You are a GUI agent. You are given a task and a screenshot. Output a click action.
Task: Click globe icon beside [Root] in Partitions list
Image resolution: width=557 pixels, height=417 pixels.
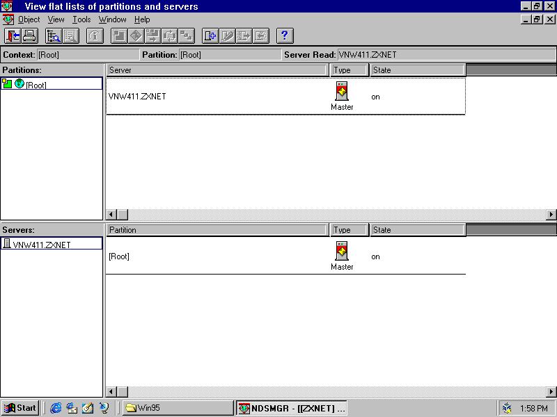pyautogui.click(x=19, y=83)
